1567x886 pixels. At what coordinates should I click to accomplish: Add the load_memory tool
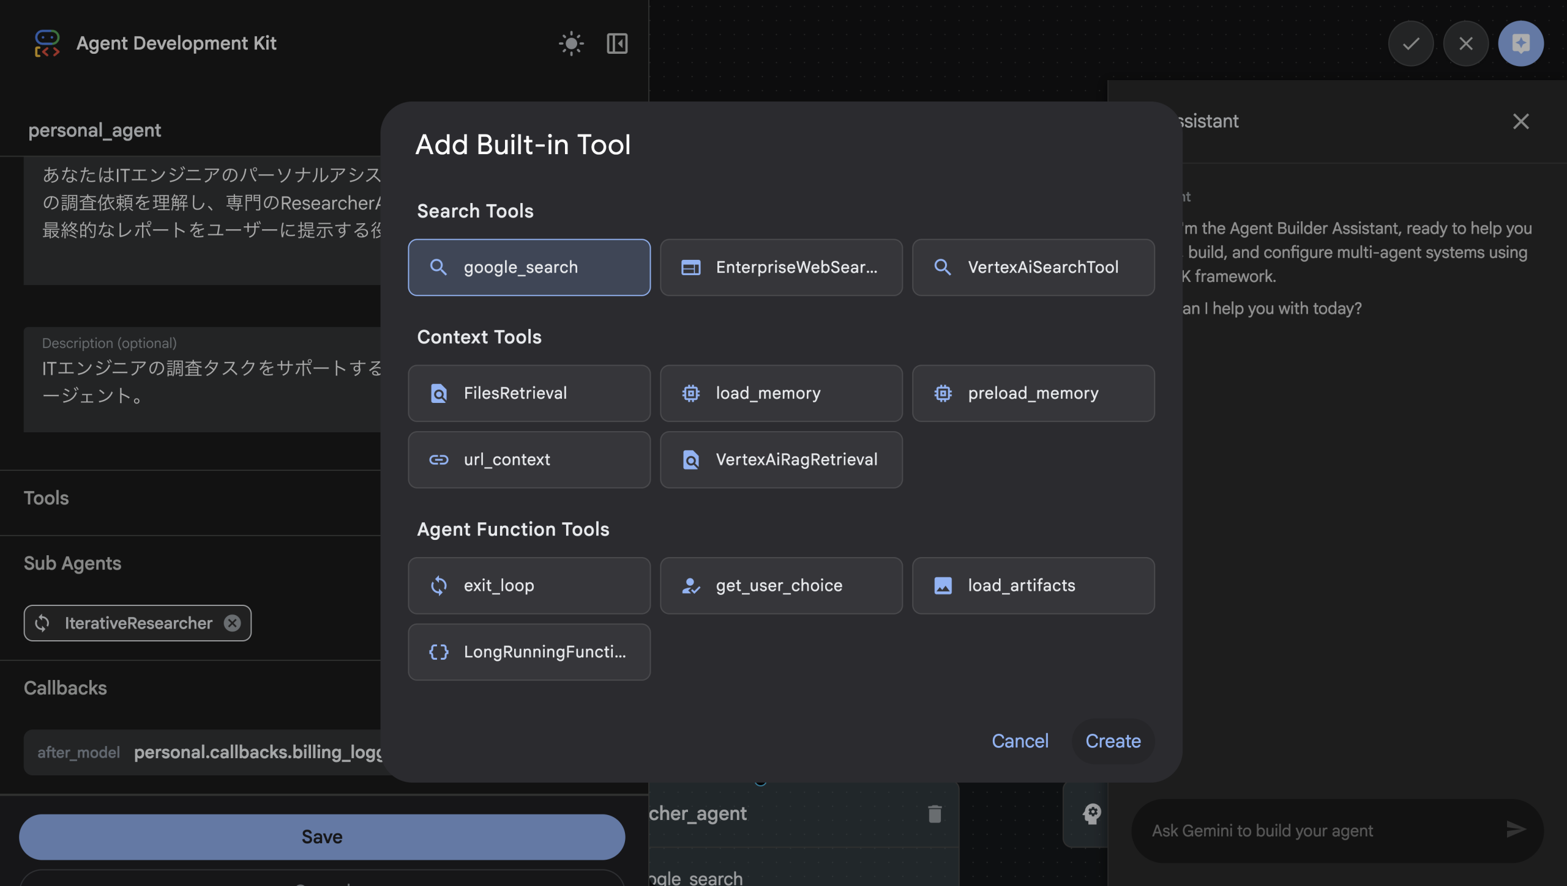click(x=781, y=393)
